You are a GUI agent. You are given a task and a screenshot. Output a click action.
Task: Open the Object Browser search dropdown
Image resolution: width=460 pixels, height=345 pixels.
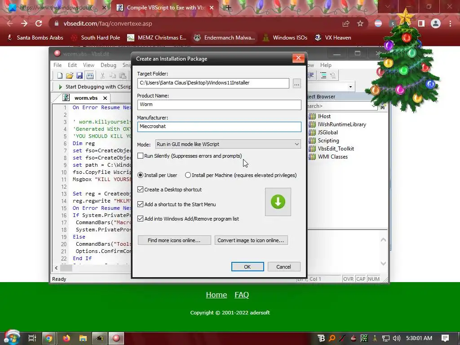click(374, 106)
